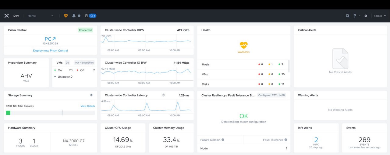Click the Fault Tolerance info icon
This screenshot has width=390, height=155.
point(285,140)
